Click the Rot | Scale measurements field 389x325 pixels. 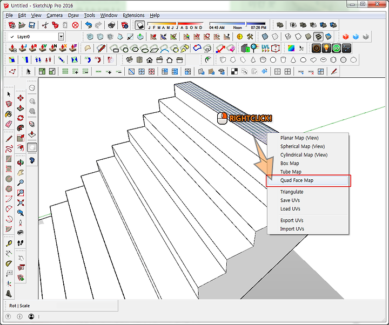click(61, 306)
